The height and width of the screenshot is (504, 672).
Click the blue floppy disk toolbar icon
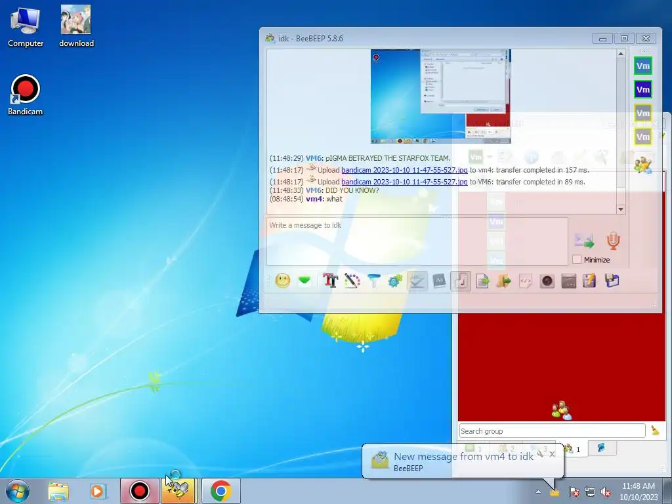pyautogui.click(x=612, y=281)
